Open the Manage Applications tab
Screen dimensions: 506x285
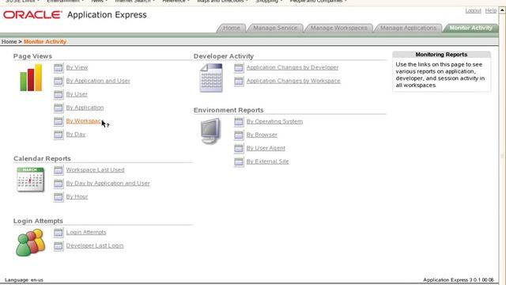[x=408, y=28]
